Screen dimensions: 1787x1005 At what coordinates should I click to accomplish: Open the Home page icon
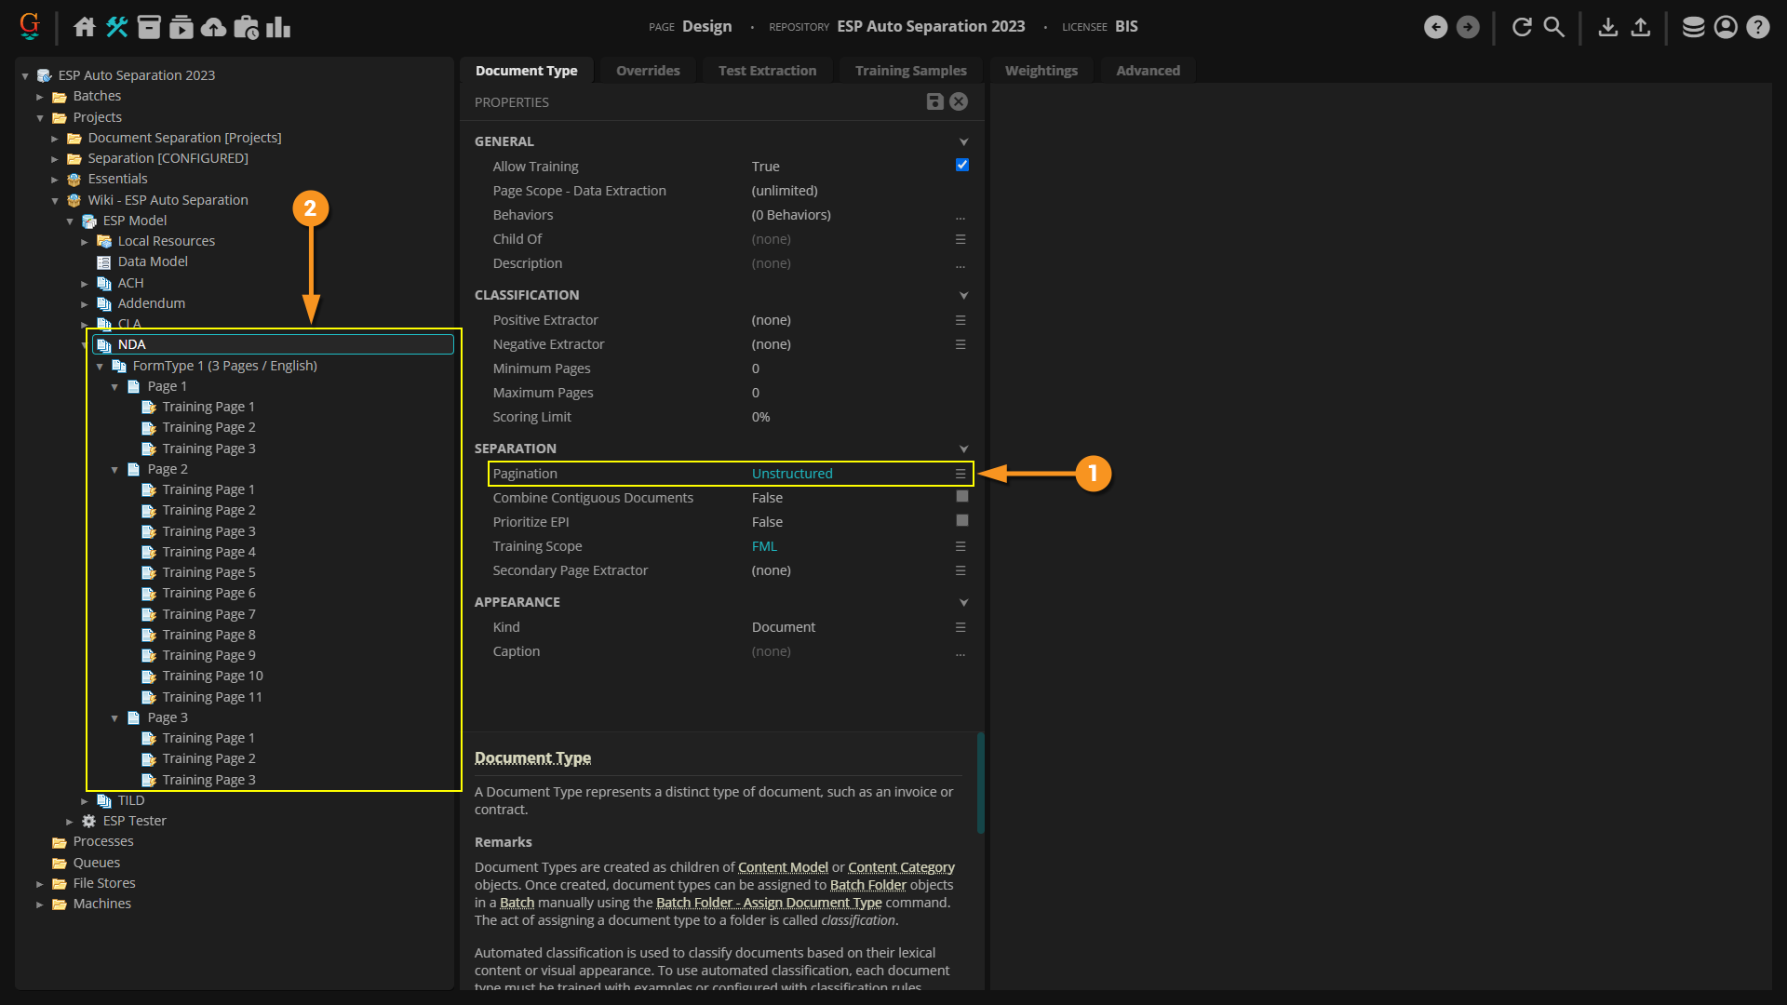tap(85, 27)
